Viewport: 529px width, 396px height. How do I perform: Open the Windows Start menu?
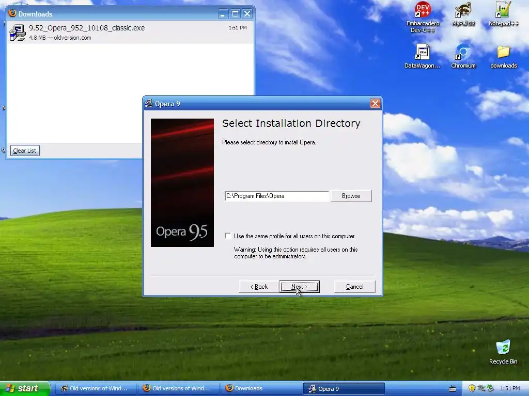pos(25,388)
